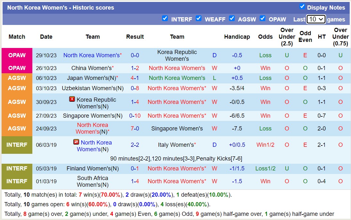Image resolution: width=351 pixels, height=220 pixels.
Task: Click the OPAW label for 29/10/23 match
Action: [x=17, y=55]
